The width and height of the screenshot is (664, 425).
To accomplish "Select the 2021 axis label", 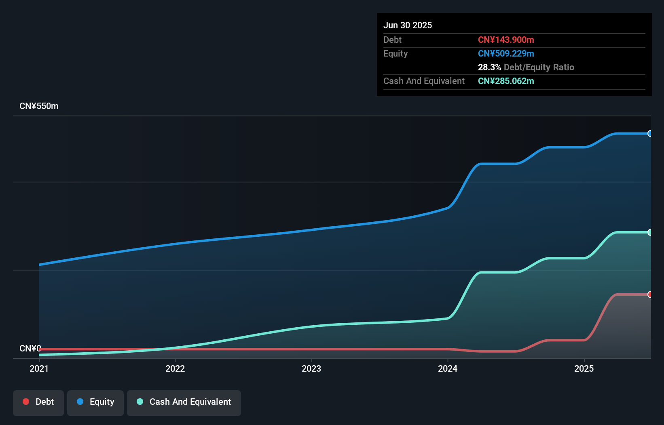I will (39, 368).
